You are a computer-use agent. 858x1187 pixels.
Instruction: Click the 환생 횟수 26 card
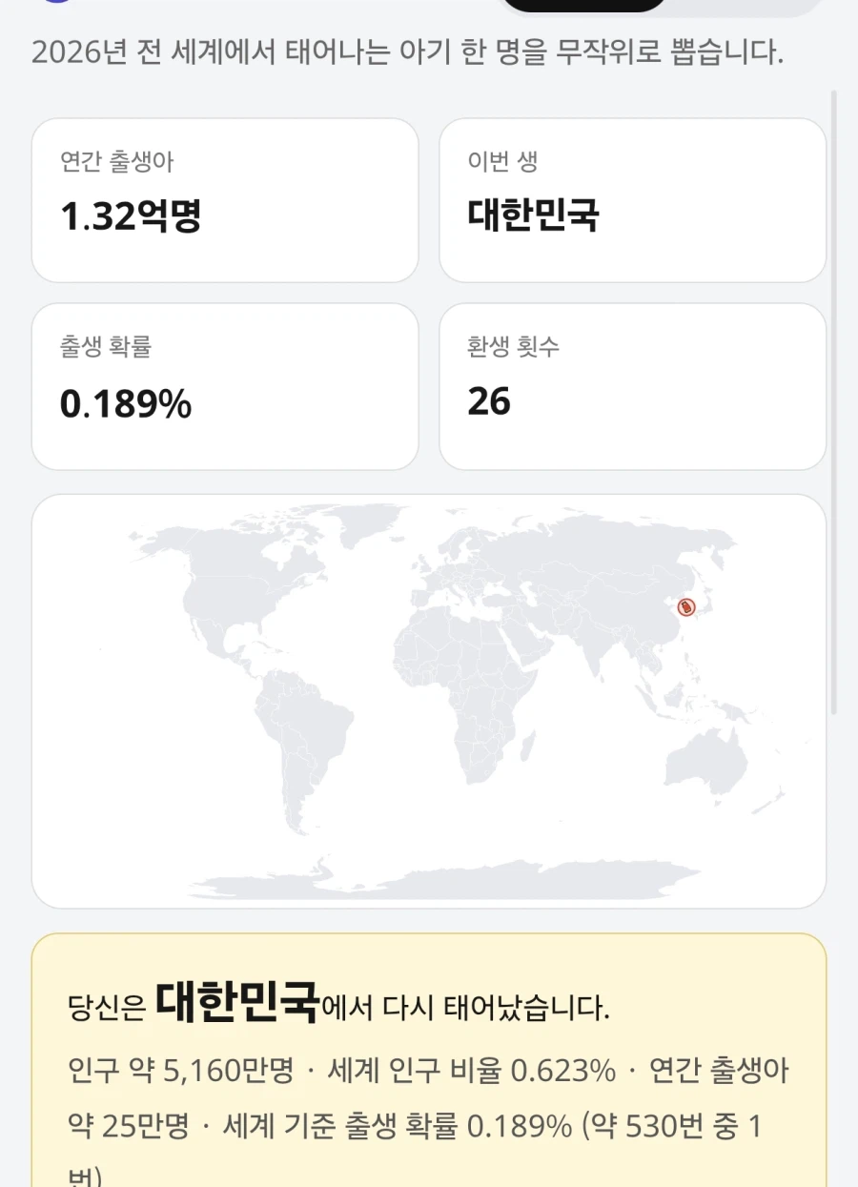[632, 386]
